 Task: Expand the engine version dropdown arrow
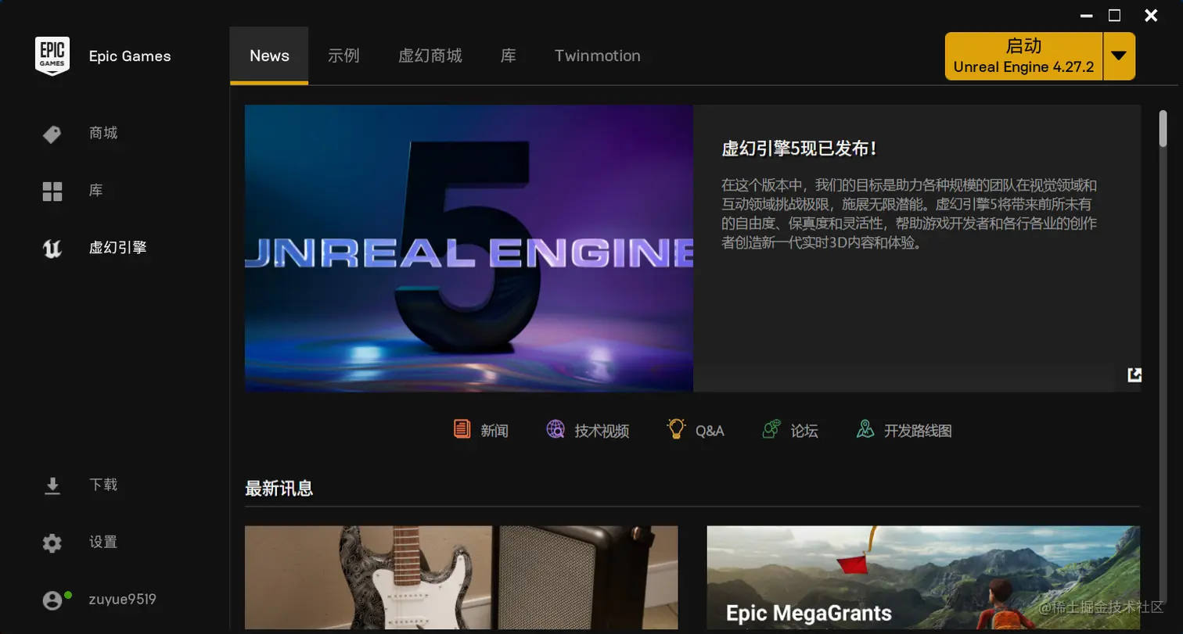[x=1119, y=56]
